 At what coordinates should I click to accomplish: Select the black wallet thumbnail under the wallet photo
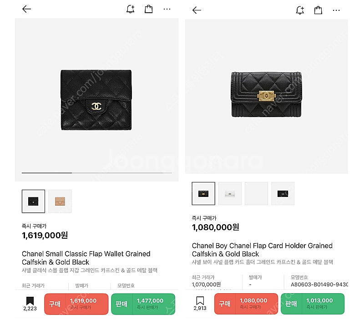pos(33,201)
